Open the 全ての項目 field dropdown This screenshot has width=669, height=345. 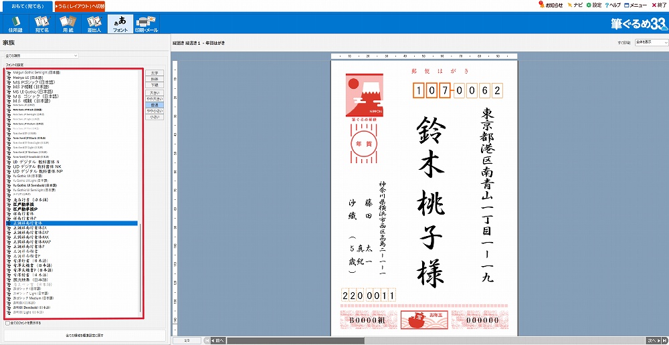click(41, 55)
